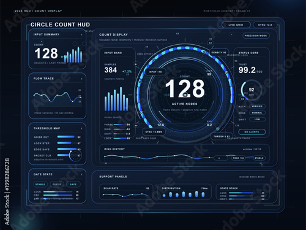
Task: Click the INPUT +18 ring callout
Action: click(155, 72)
